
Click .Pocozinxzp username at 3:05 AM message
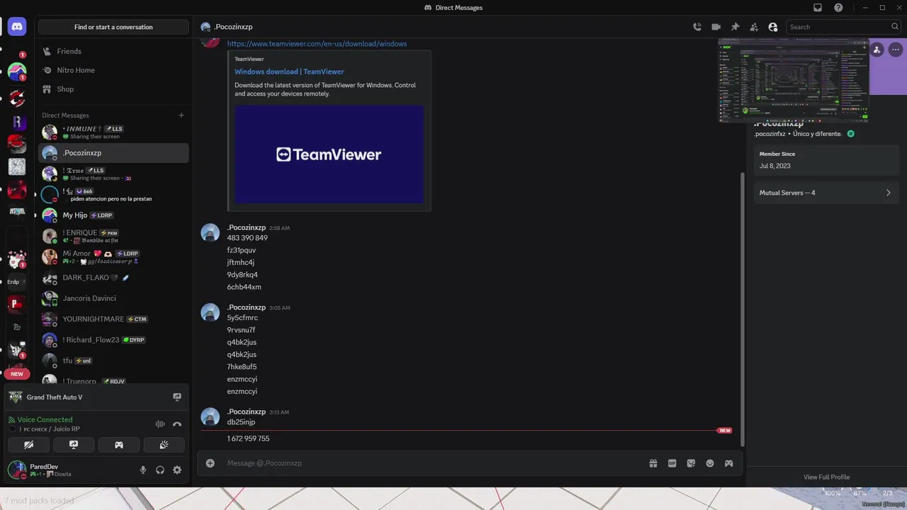246,307
